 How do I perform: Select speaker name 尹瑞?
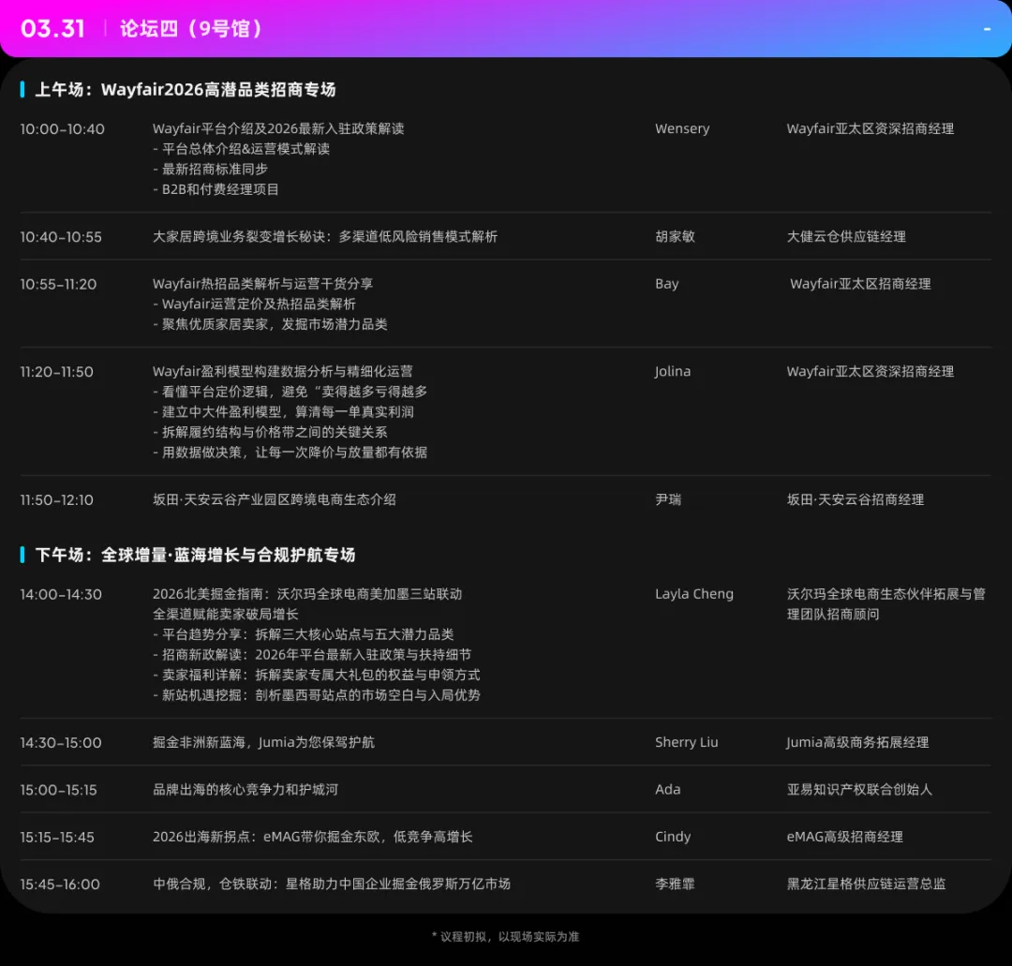(668, 499)
